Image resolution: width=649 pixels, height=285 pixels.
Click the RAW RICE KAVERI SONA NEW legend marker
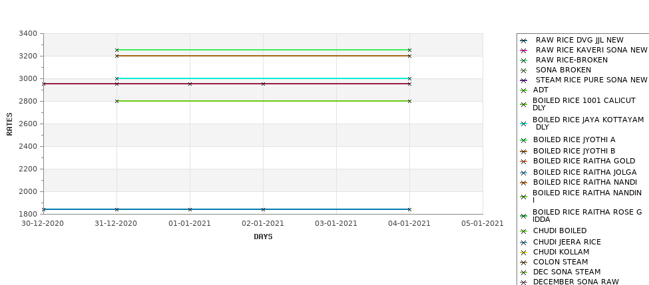pos(523,50)
